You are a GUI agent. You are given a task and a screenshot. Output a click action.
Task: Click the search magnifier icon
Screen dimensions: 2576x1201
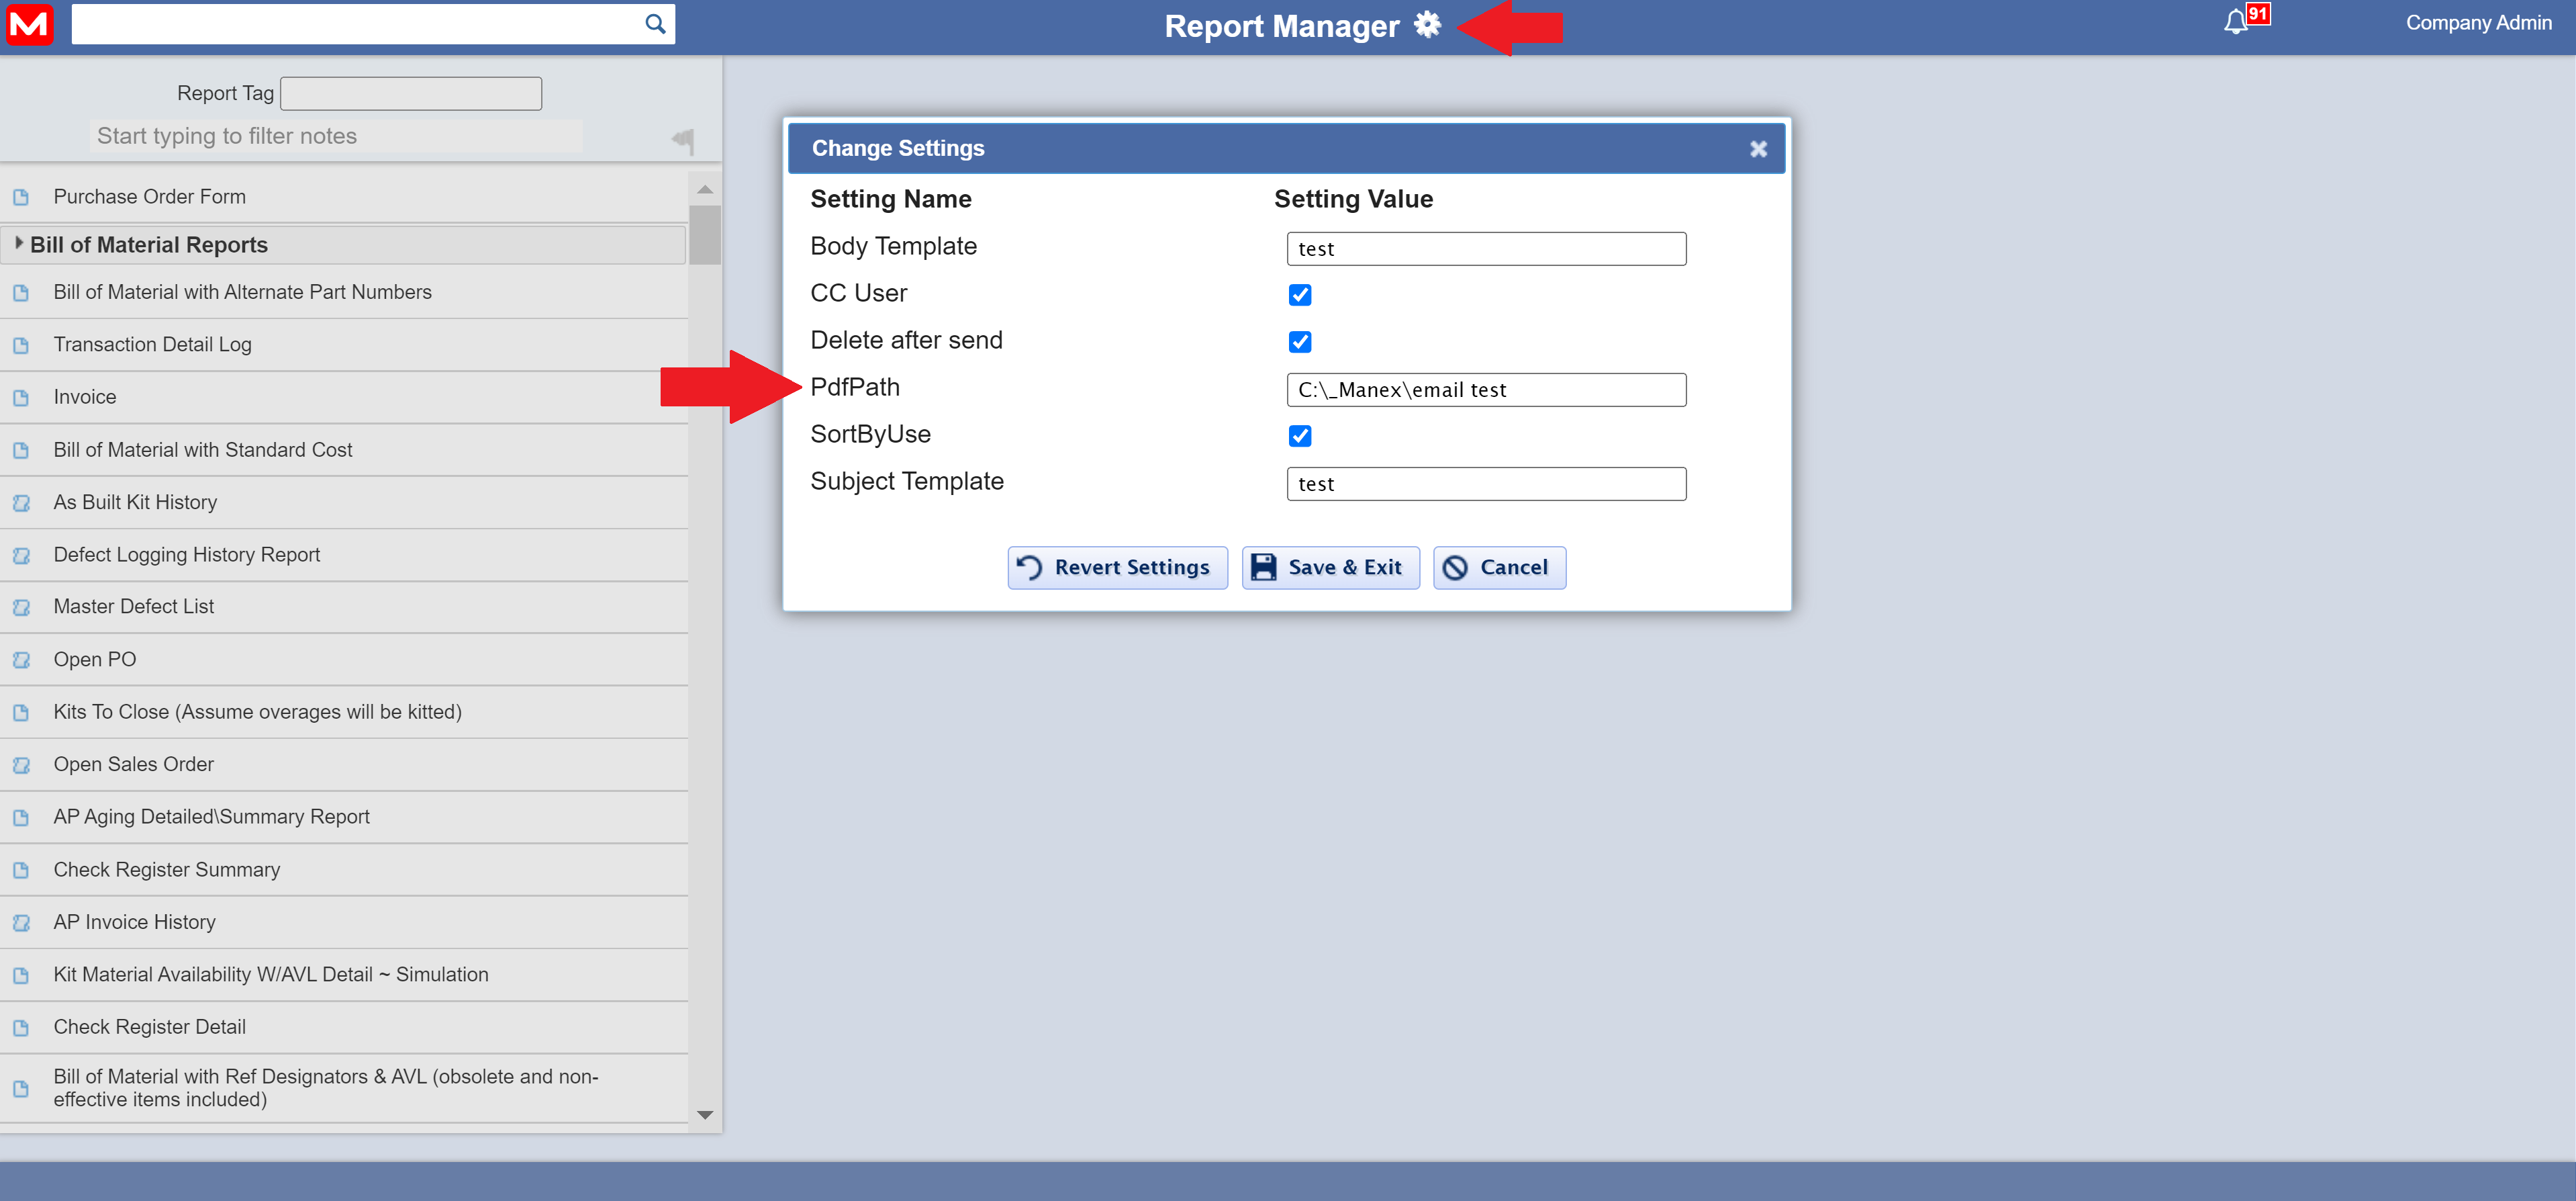pos(655,24)
